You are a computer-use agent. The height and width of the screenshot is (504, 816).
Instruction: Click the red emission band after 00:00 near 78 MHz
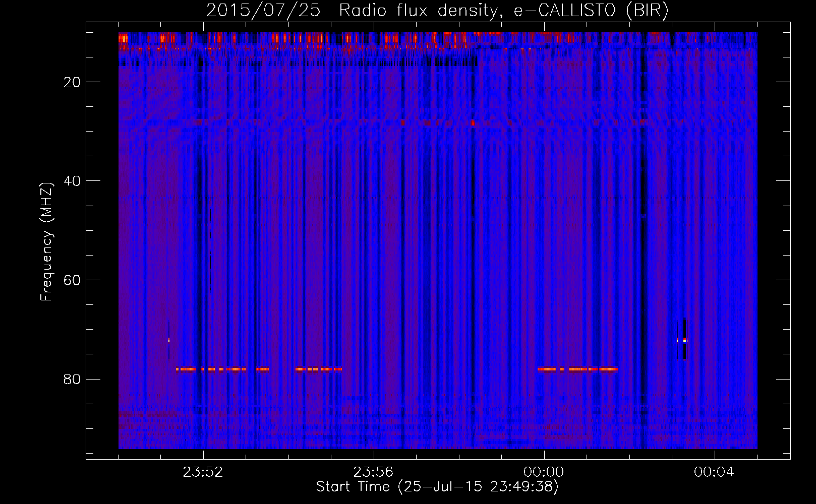[x=577, y=369]
